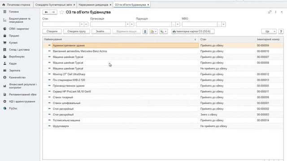Select row Станок токарный
Viewport: 287px width, 161px height.
tap(163, 97)
